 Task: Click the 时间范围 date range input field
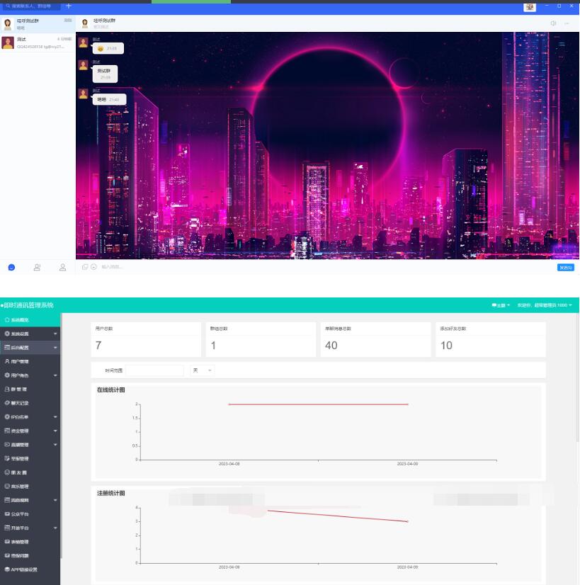click(154, 370)
